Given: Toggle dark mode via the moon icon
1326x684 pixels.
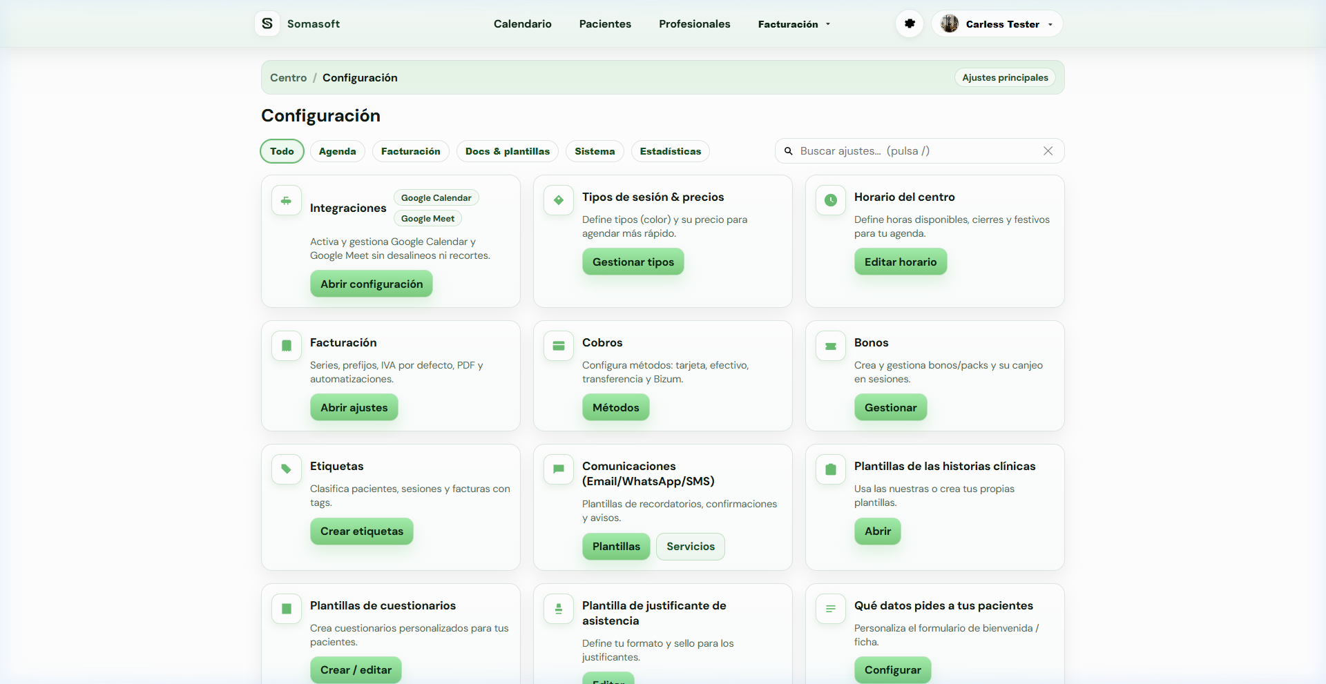Looking at the screenshot, I should [x=909, y=23].
